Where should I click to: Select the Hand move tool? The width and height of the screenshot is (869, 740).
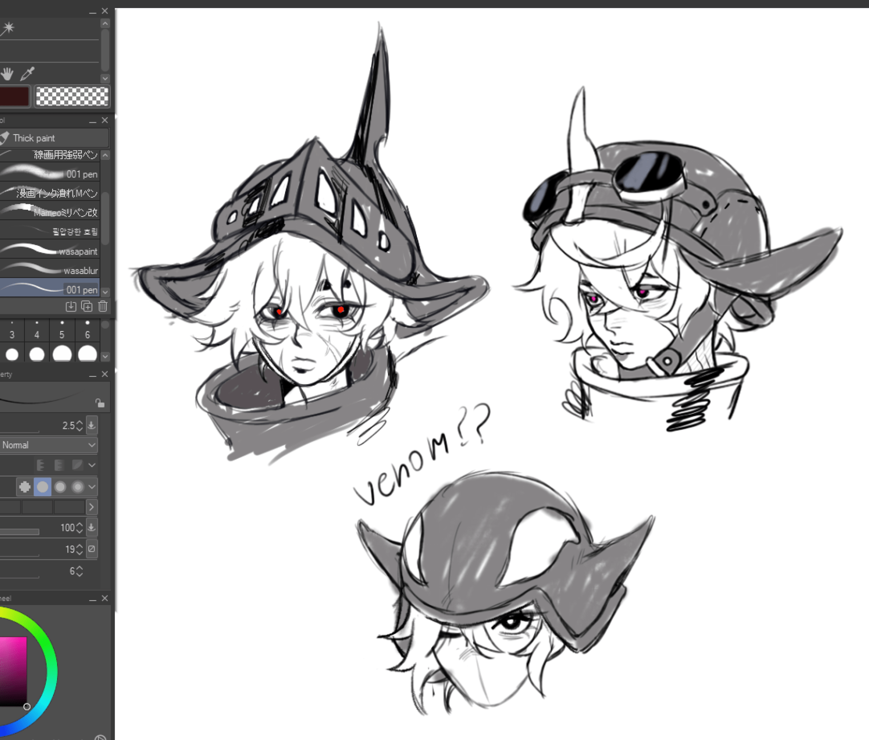(x=7, y=73)
